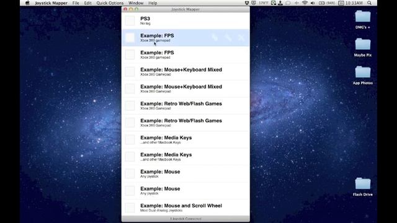397x223 pixels.
Task: Click the plus-shaped icon in the menu bar
Action: (x=297, y=3)
